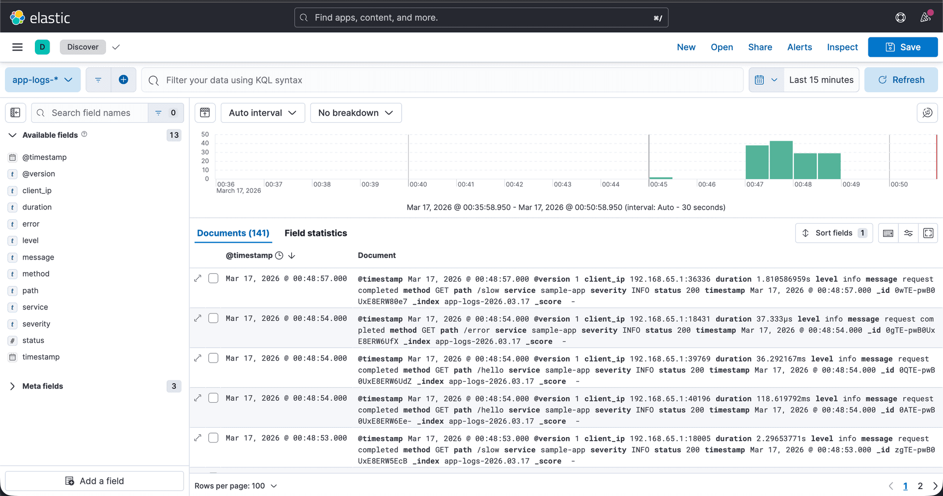Open the chart edit visualization icon

927,113
